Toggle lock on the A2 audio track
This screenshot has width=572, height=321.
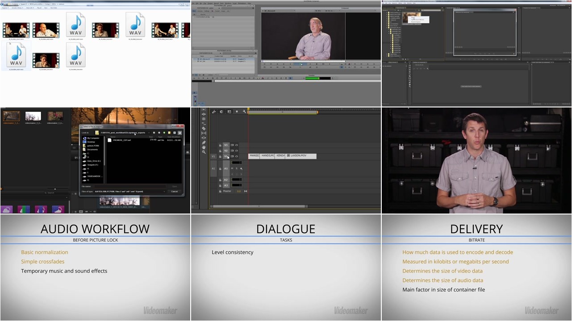click(220, 180)
